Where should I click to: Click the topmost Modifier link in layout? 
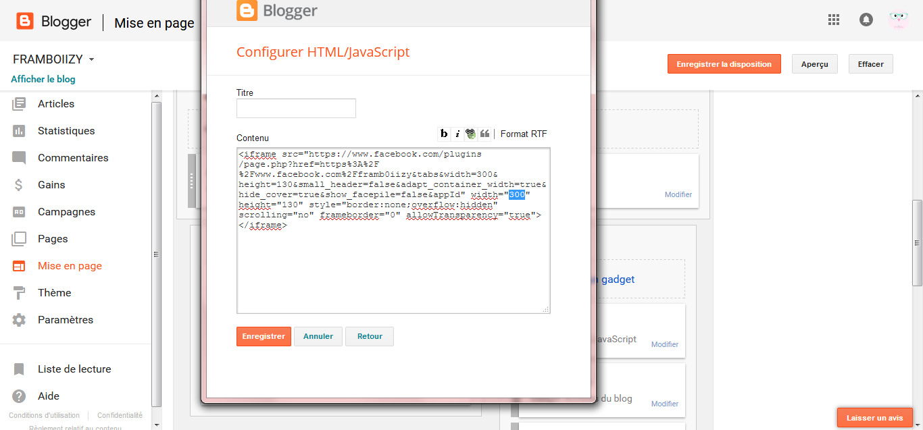[x=678, y=194]
